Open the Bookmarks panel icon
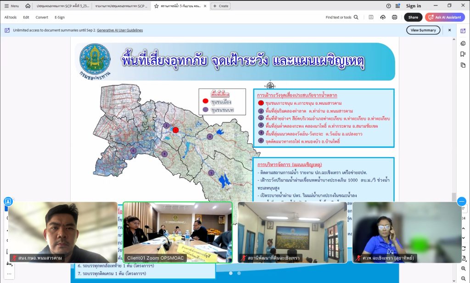The width and height of the screenshot is (470, 283). tap(463, 54)
